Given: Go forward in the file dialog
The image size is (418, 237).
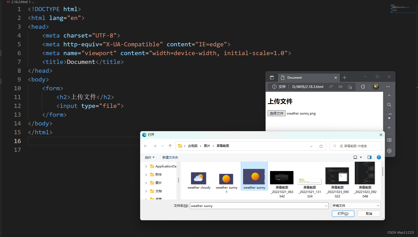Looking at the screenshot, I should pos(155,146).
